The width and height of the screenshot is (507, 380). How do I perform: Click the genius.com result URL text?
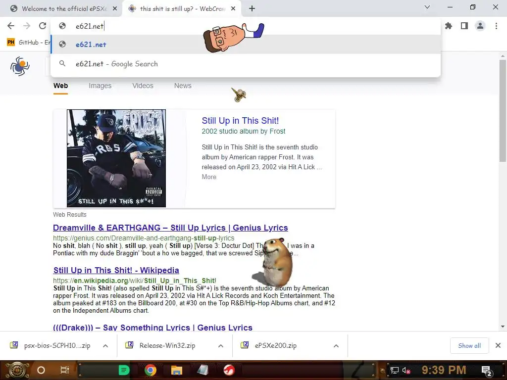(144, 238)
